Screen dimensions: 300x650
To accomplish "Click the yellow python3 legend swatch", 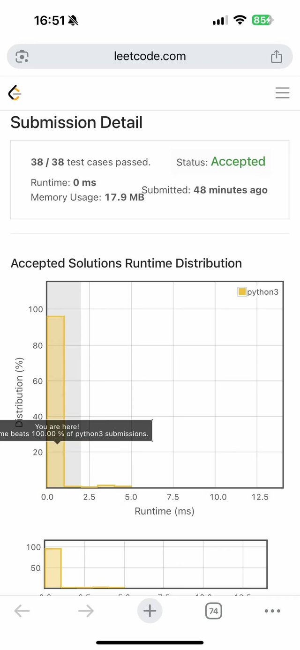I will pyautogui.click(x=242, y=292).
